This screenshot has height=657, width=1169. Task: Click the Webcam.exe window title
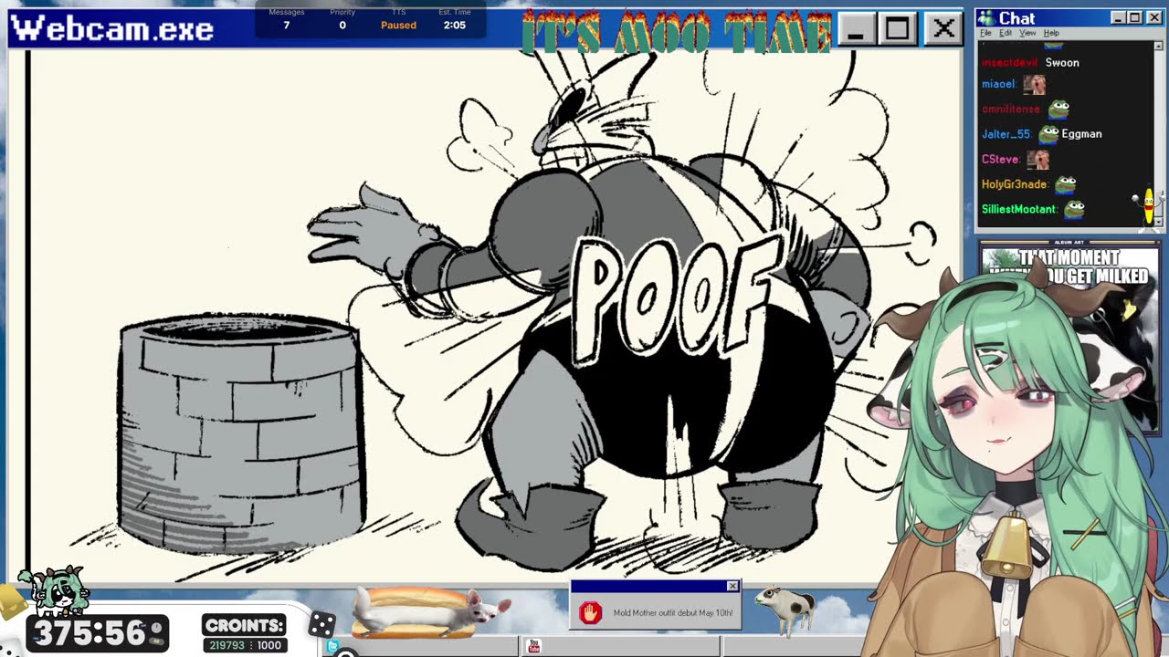click(x=112, y=29)
